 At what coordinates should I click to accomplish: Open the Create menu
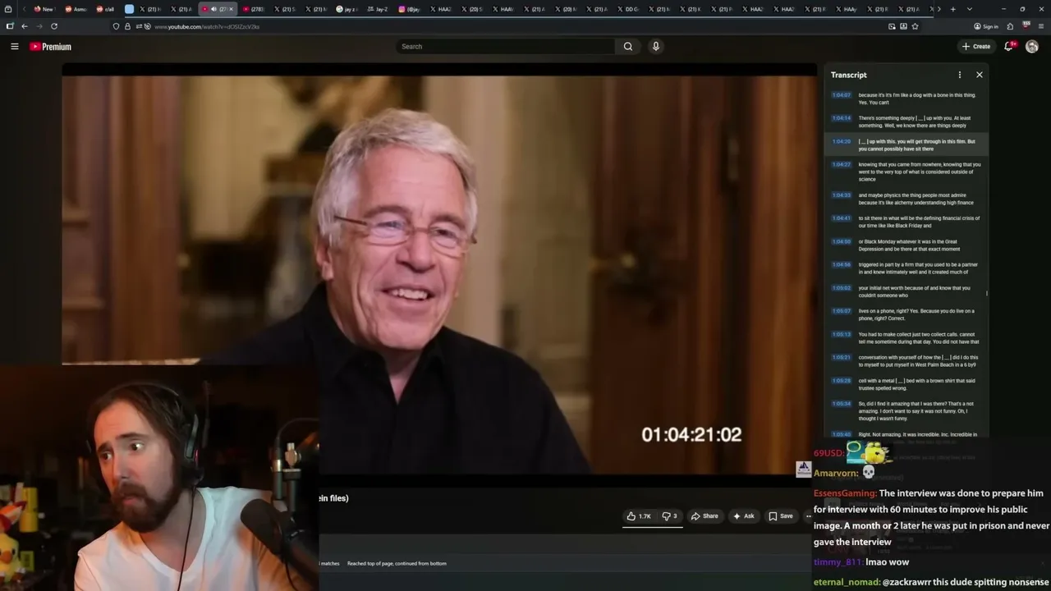coord(976,47)
